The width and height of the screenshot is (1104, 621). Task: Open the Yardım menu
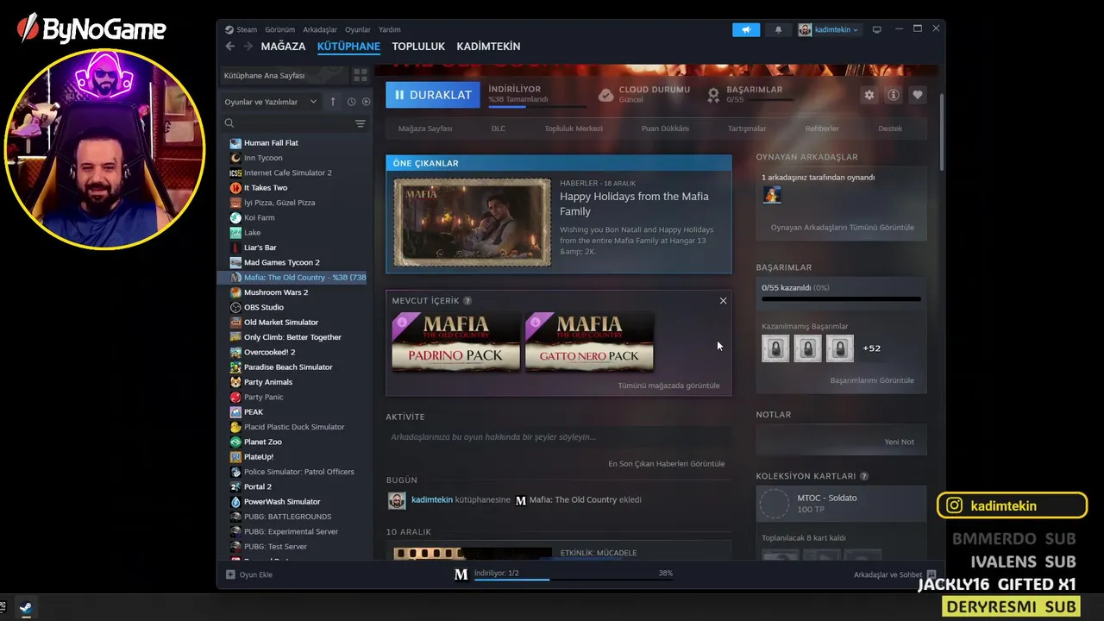point(390,29)
